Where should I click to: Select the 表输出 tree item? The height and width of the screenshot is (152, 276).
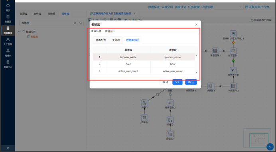[34, 37]
